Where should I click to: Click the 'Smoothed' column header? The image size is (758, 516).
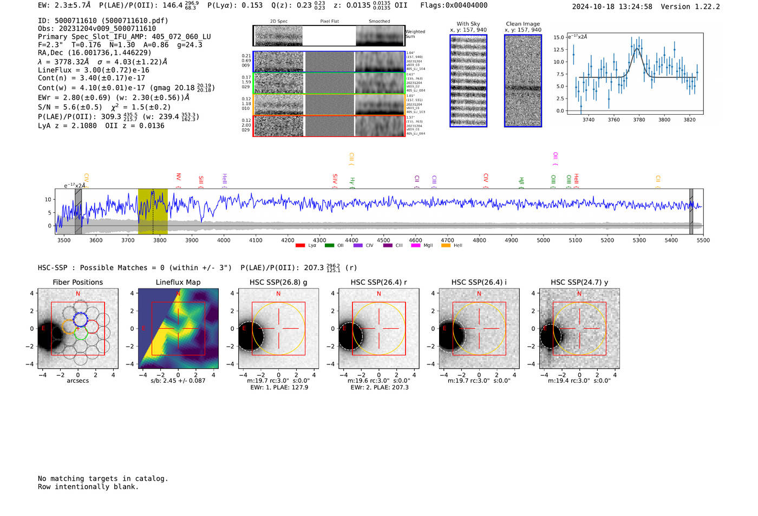point(379,21)
